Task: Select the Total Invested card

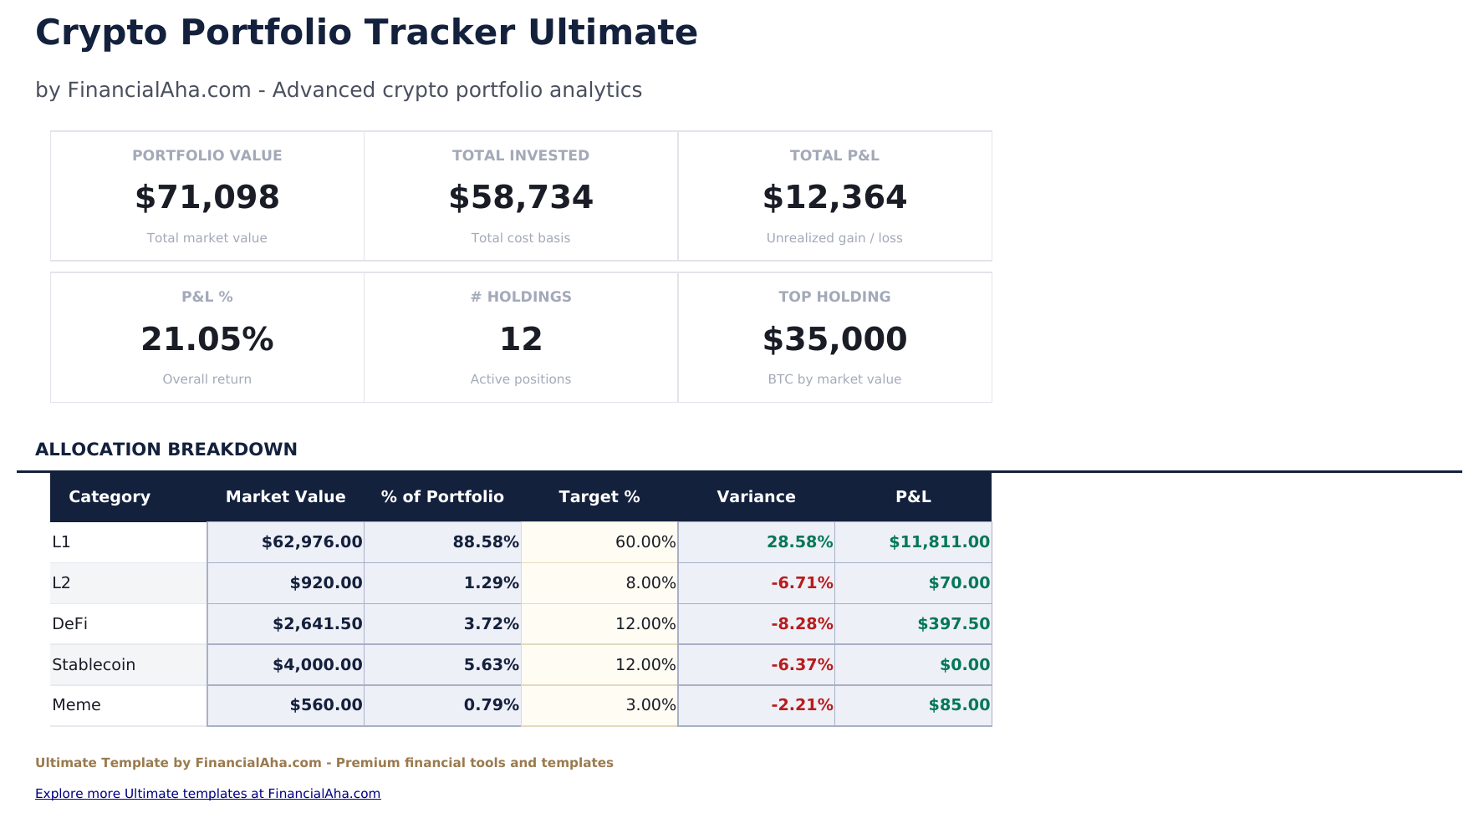Action: (520, 196)
